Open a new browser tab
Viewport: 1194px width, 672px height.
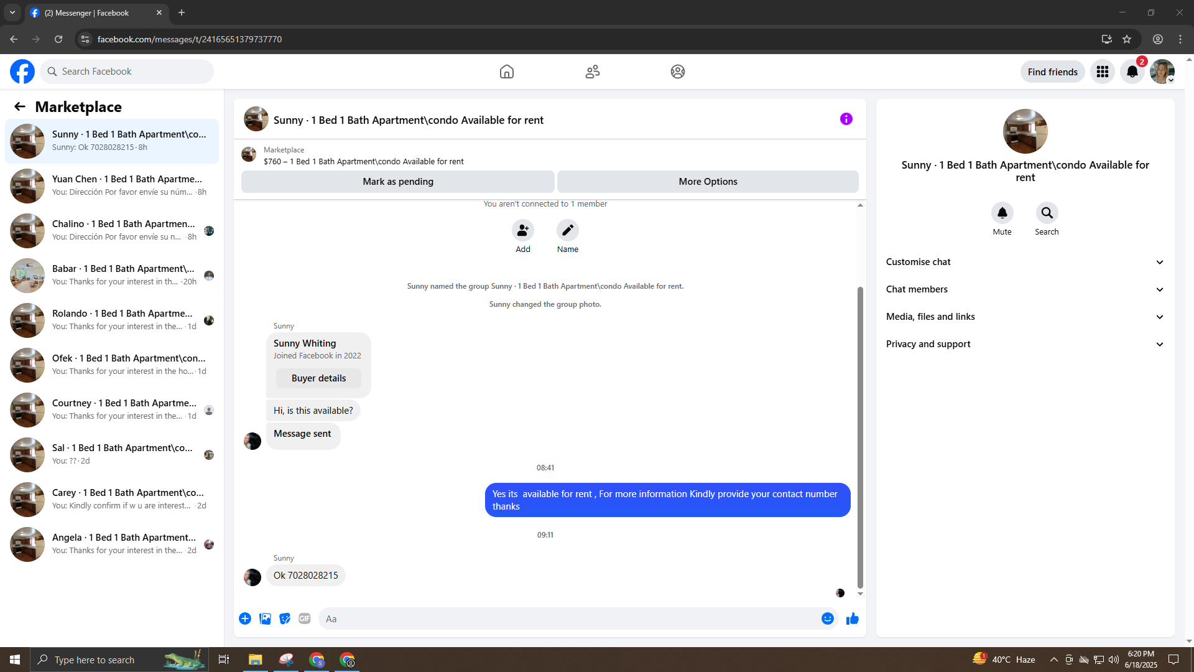(x=182, y=12)
